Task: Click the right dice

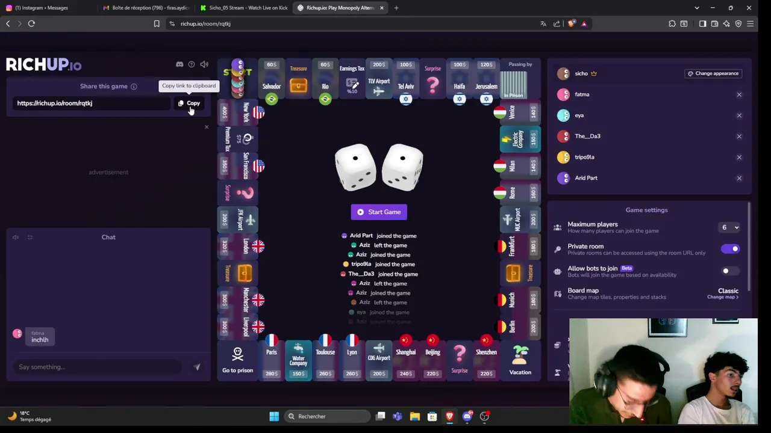Action: (x=402, y=167)
